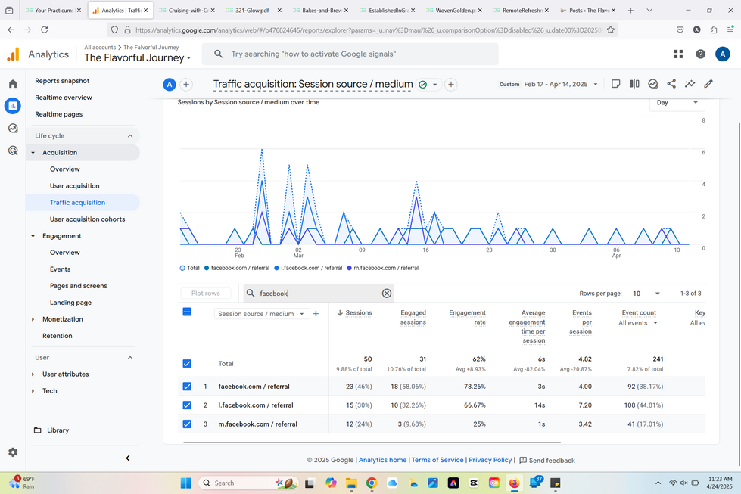Image resolution: width=741 pixels, height=494 pixels.
Task: Open Firefox extensions icon
Action: 714,30
